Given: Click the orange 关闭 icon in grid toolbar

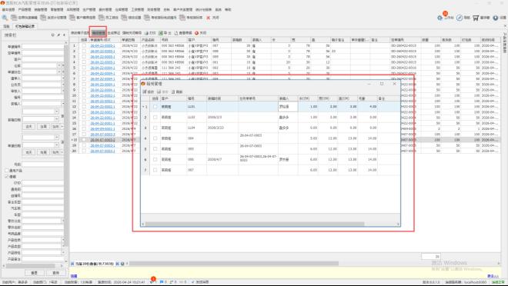Looking at the screenshot, I should pos(196,33).
